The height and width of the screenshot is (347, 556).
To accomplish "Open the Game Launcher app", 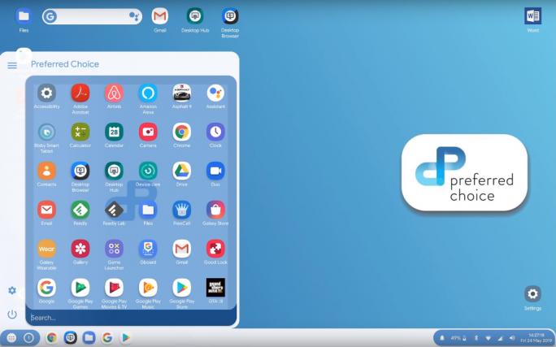I will click(x=114, y=249).
